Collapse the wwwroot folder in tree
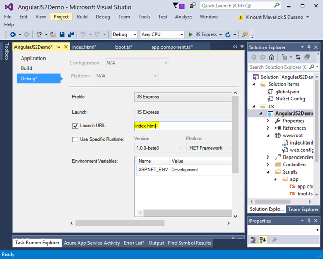323x259 pixels. (x=268, y=135)
